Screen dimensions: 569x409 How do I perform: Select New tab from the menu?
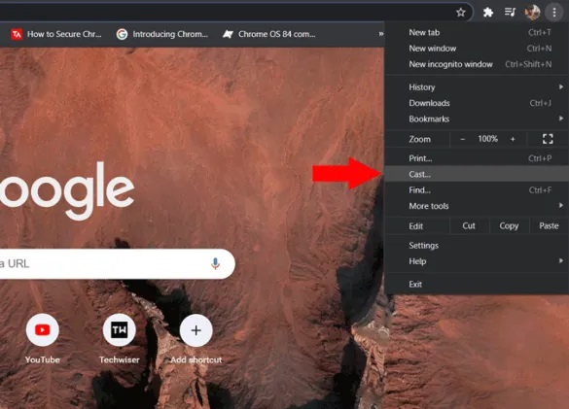coord(477,33)
